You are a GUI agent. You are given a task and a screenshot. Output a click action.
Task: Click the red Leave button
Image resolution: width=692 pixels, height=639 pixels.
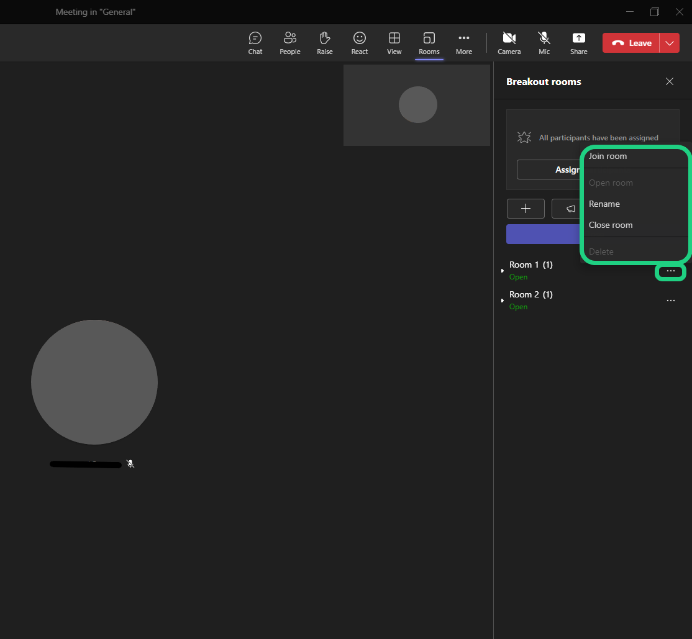pyautogui.click(x=631, y=43)
